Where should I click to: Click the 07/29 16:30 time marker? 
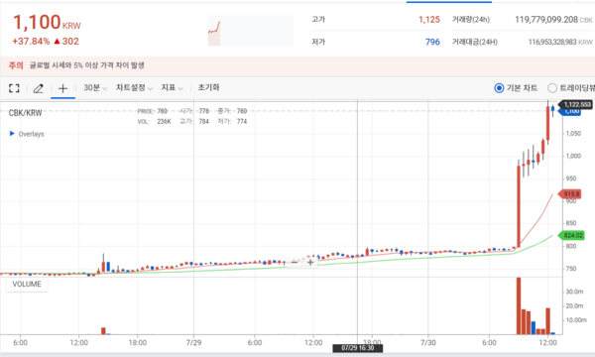pos(357,348)
